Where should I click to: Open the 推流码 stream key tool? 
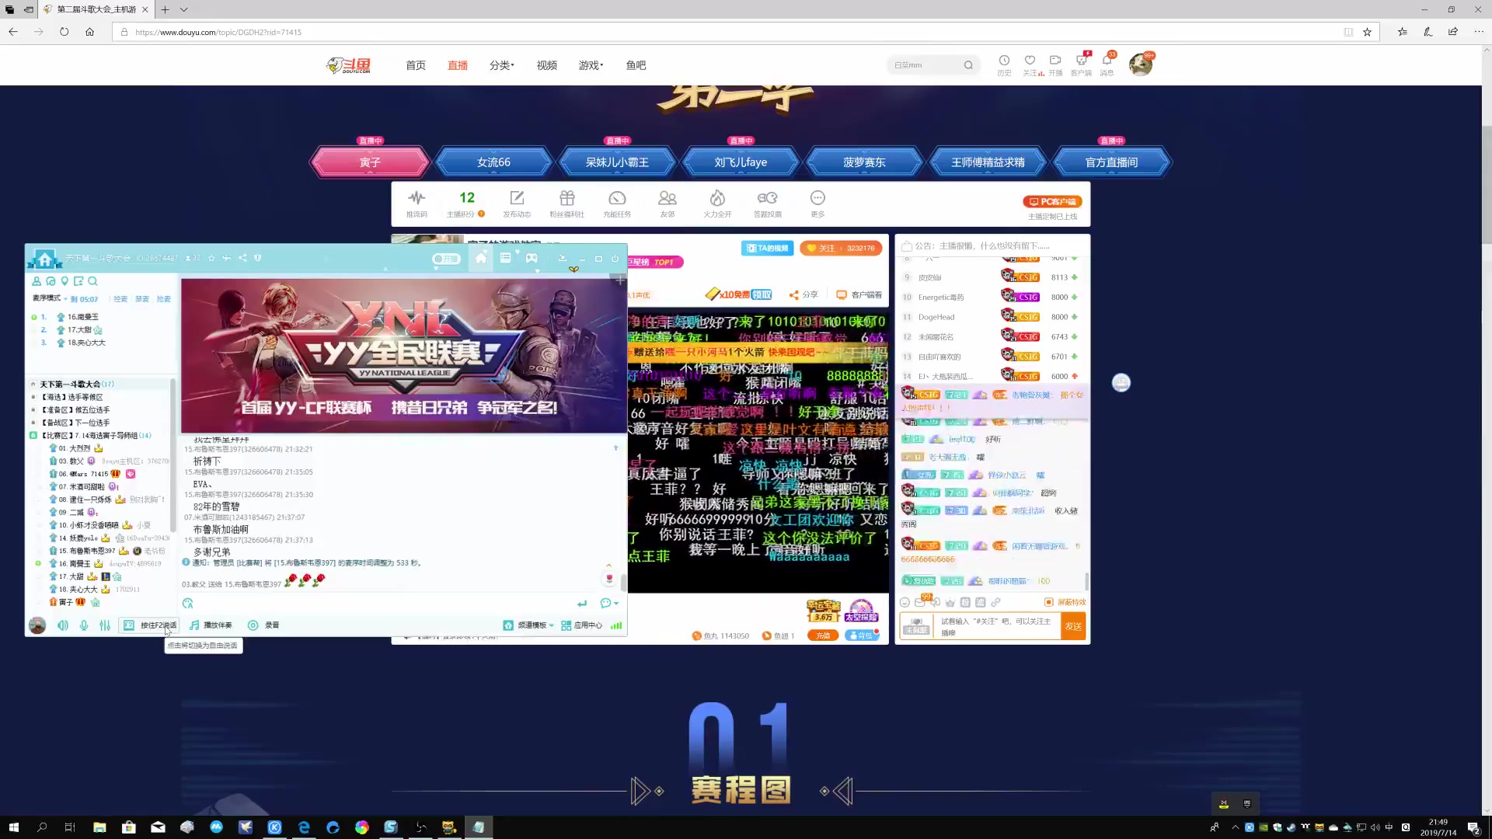(417, 204)
